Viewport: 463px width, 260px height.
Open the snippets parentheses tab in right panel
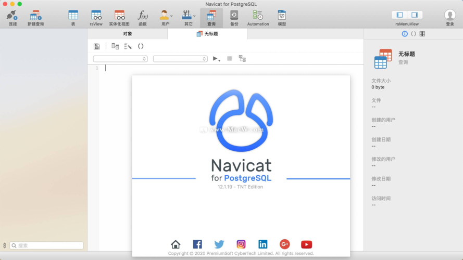tap(414, 34)
